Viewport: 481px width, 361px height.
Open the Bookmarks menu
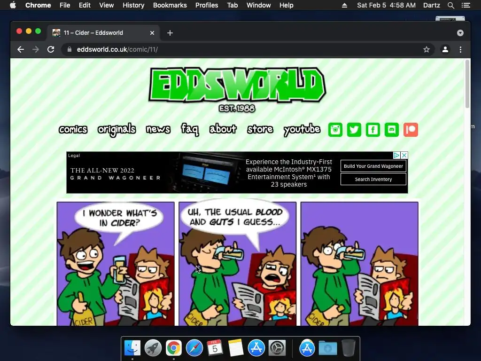pos(170,5)
